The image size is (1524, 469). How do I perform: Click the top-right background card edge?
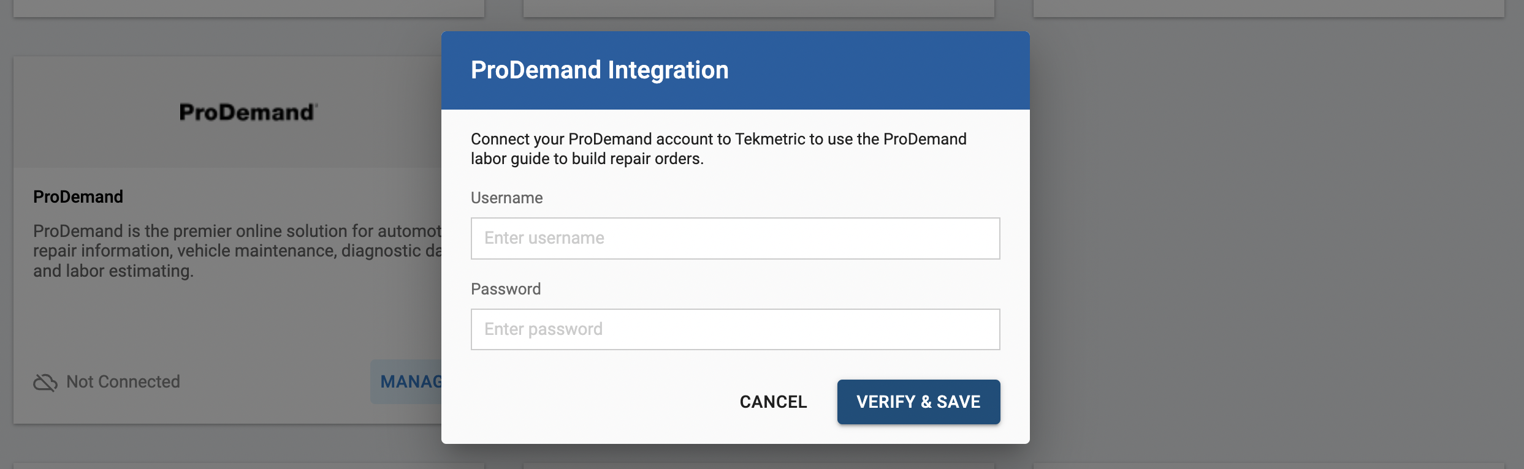point(1268,7)
